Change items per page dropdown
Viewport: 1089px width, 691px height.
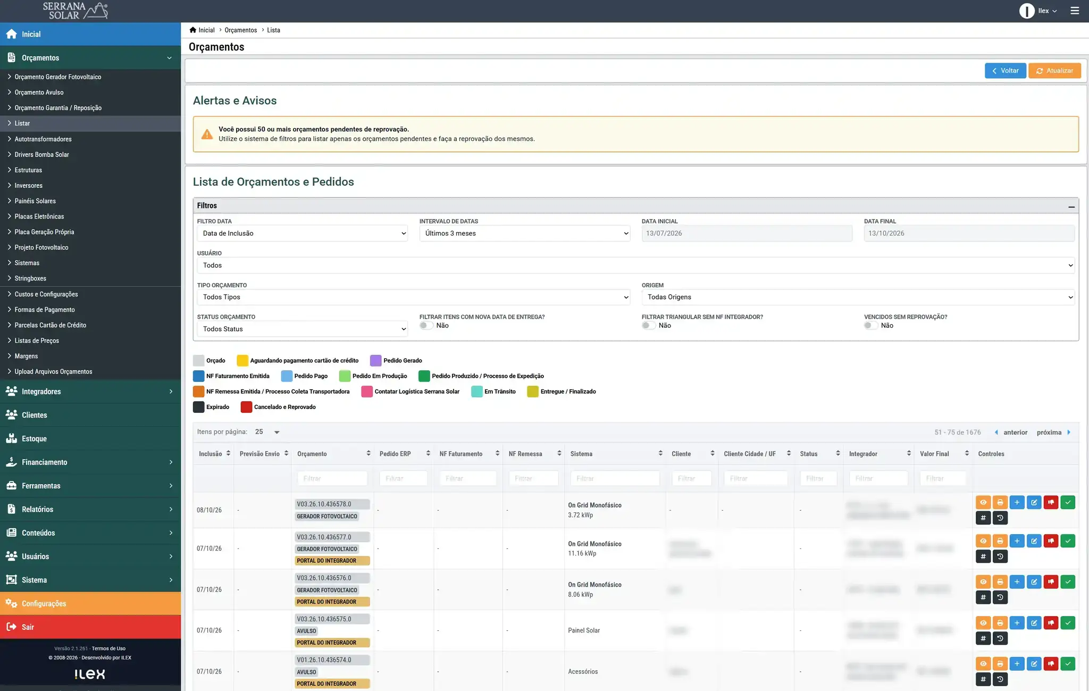[x=267, y=432]
